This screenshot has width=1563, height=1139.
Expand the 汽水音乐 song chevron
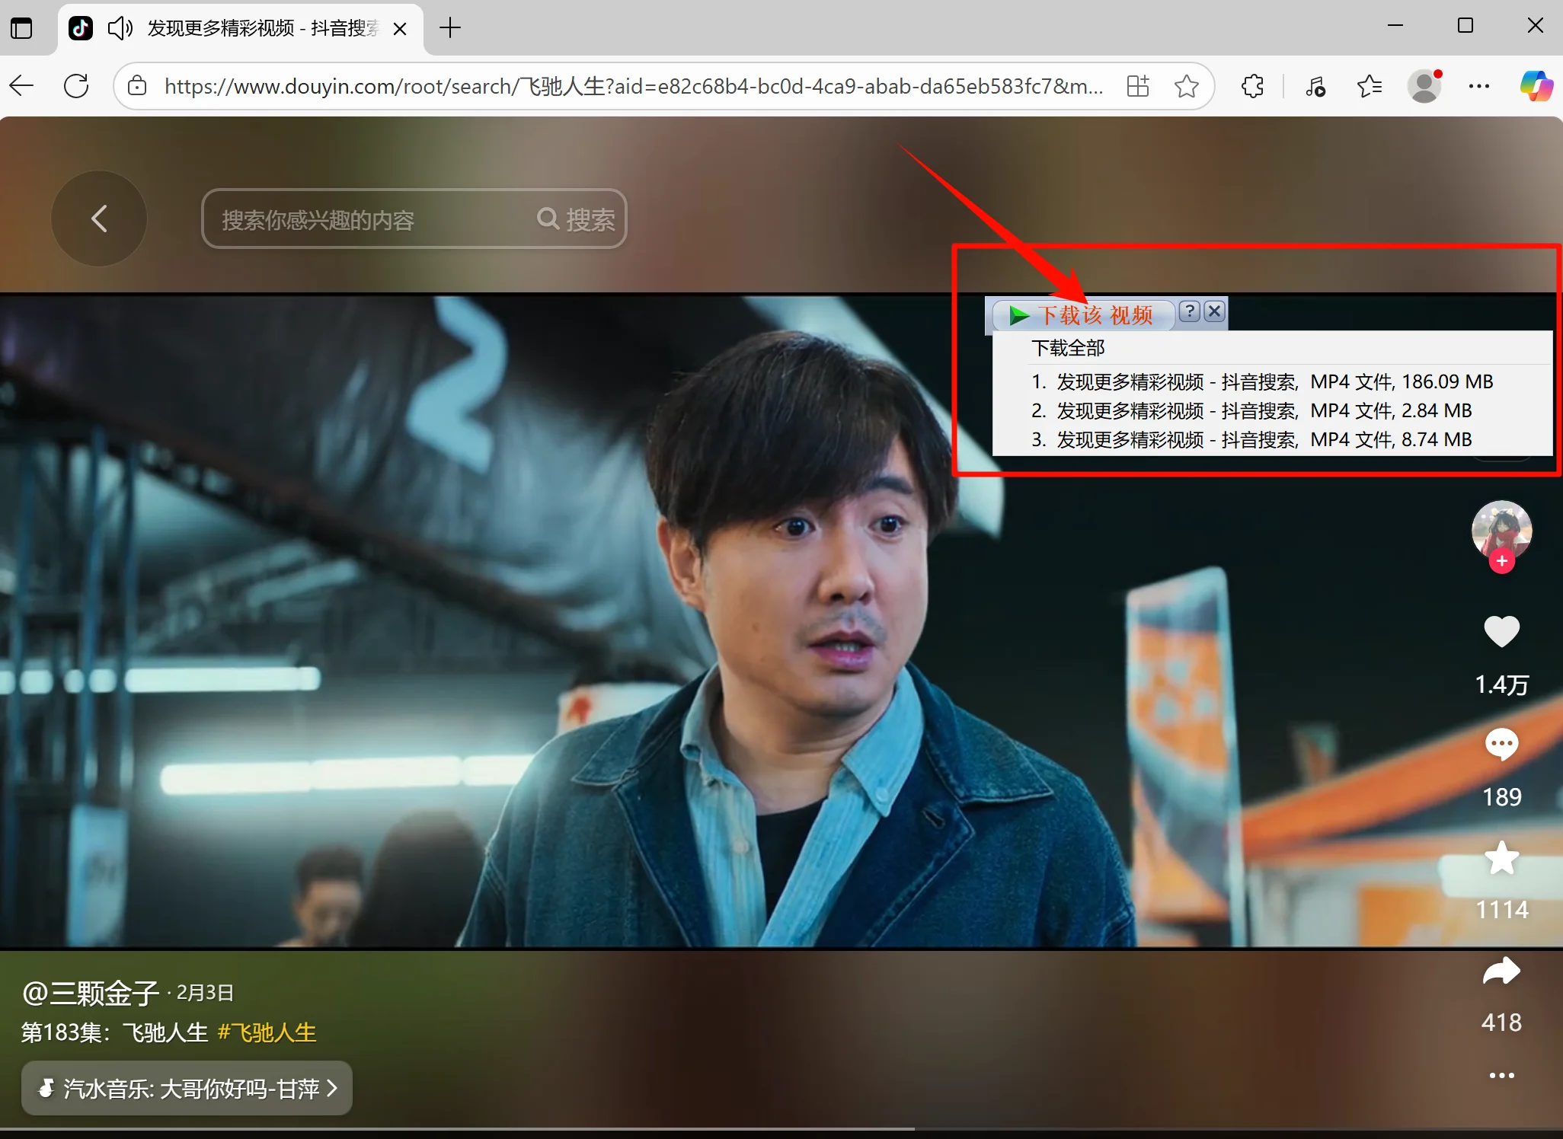pos(332,1088)
